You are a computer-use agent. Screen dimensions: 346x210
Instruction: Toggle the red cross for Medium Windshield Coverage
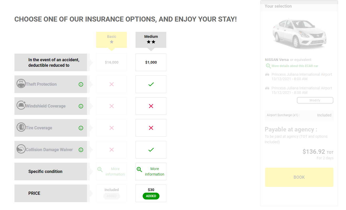click(x=151, y=106)
